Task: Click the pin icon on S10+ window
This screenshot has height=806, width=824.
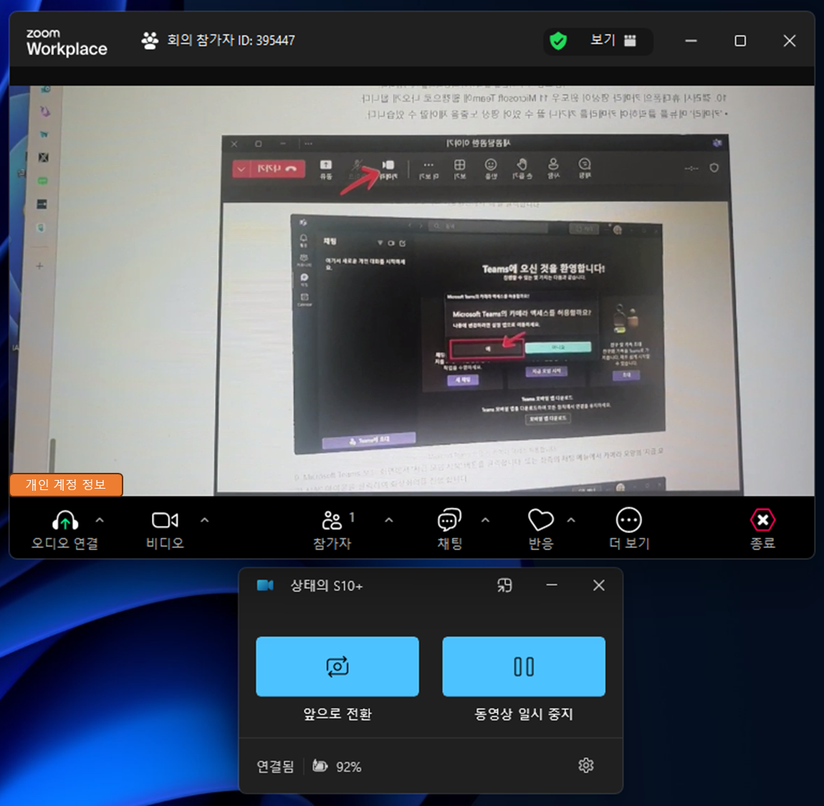Action: pyautogui.click(x=504, y=585)
